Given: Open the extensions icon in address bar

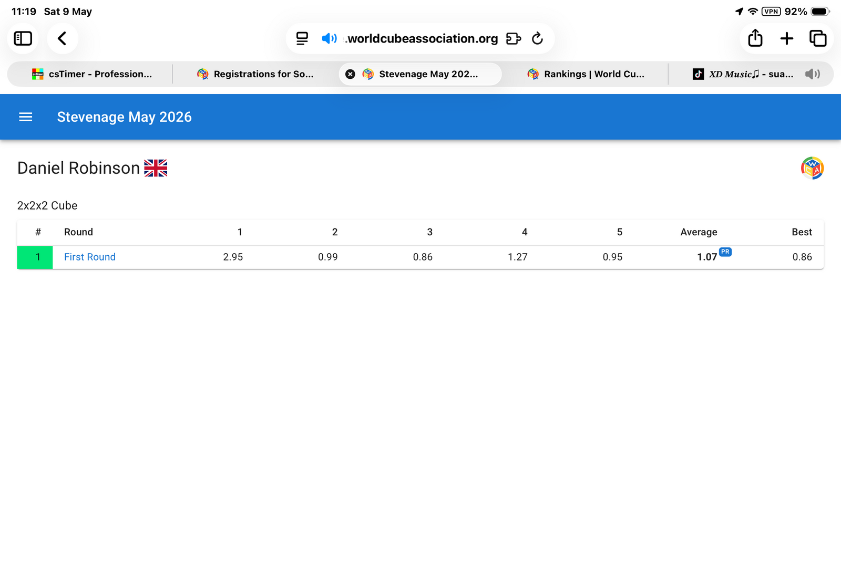Looking at the screenshot, I should [513, 38].
